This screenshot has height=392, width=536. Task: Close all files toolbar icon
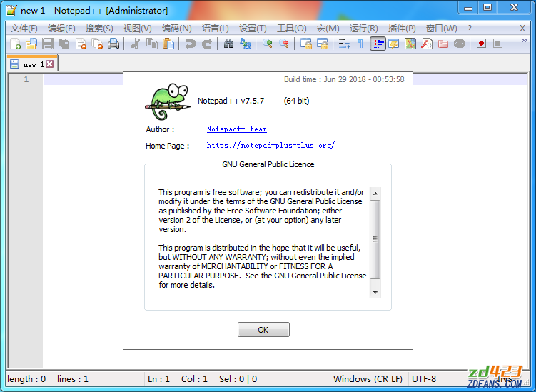pos(97,44)
